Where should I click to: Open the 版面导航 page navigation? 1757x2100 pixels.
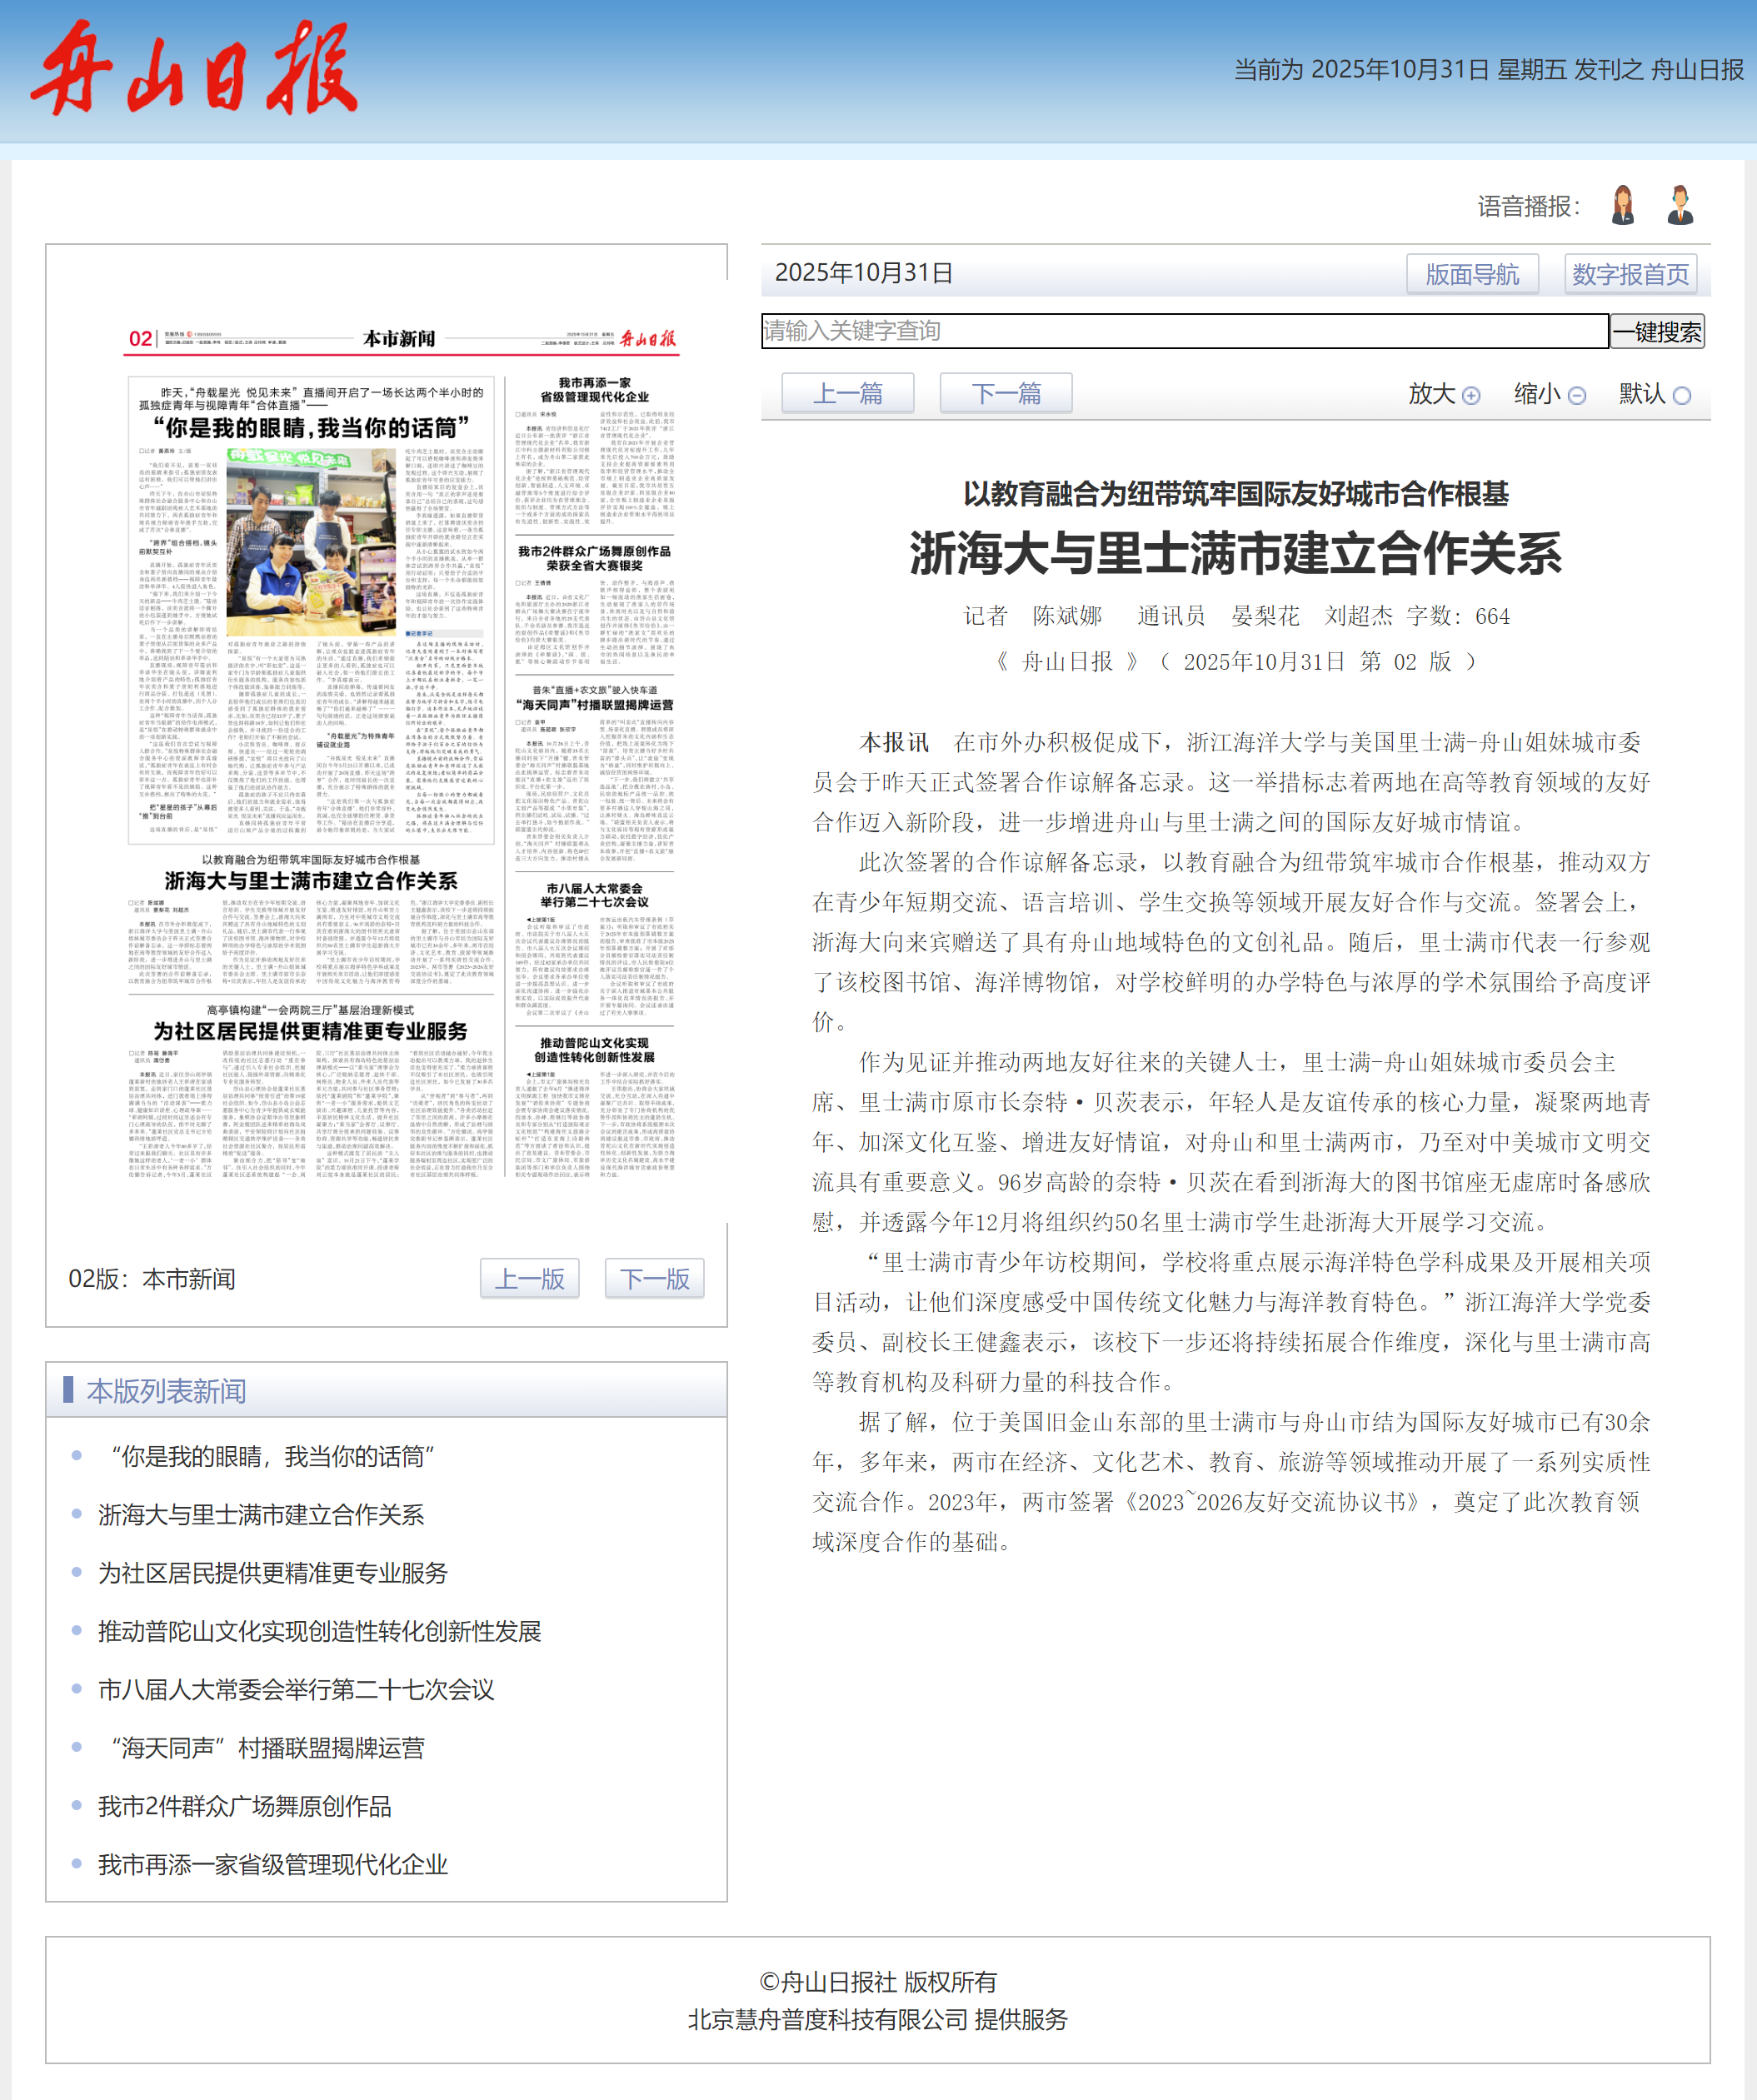point(1471,274)
